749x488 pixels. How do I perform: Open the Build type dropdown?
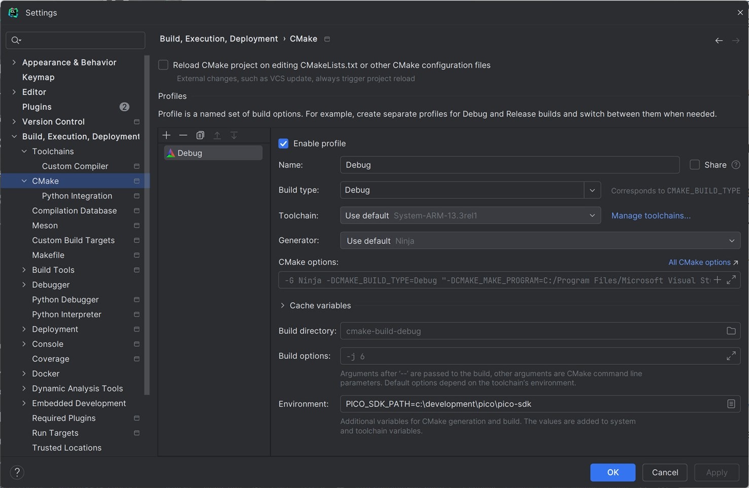pos(592,190)
